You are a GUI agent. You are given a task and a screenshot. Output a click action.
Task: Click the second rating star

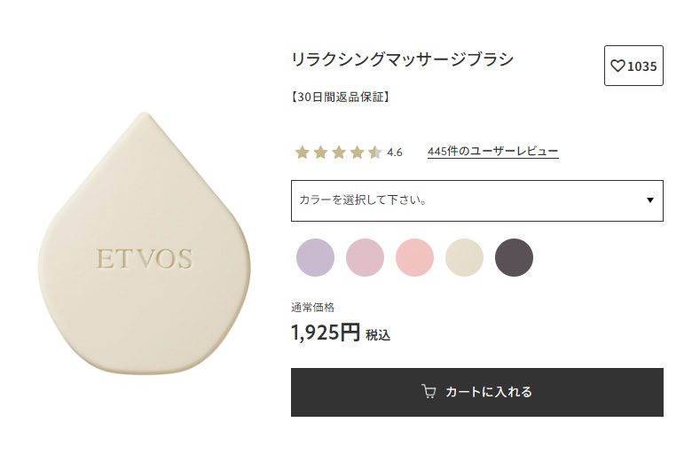tap(321, 153)
